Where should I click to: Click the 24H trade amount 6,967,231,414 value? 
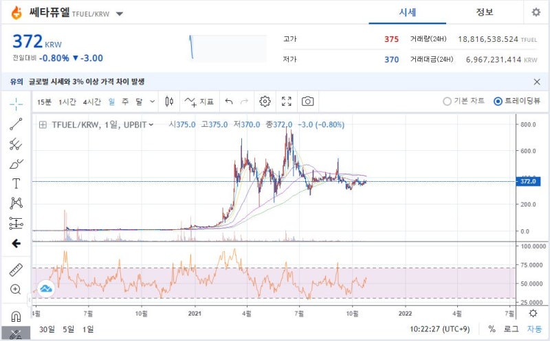(x=494, y=60)
